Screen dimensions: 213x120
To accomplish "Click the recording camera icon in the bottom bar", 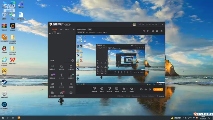I will 141,89.
